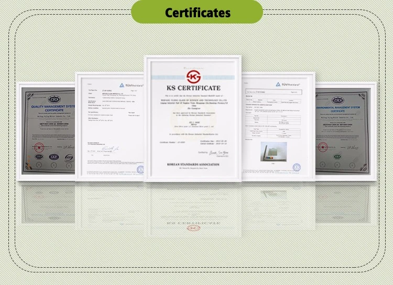Image resolution: width=393 pixels, height=285 pixels.
Task: Open the Quality Management System Certificate frame
Action: (46, 131)
